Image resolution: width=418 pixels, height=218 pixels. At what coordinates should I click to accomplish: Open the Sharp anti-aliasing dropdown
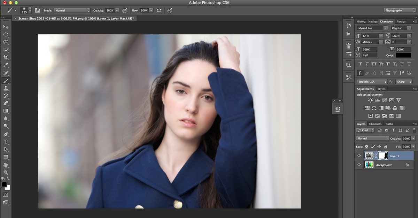(x=404, y=82)
